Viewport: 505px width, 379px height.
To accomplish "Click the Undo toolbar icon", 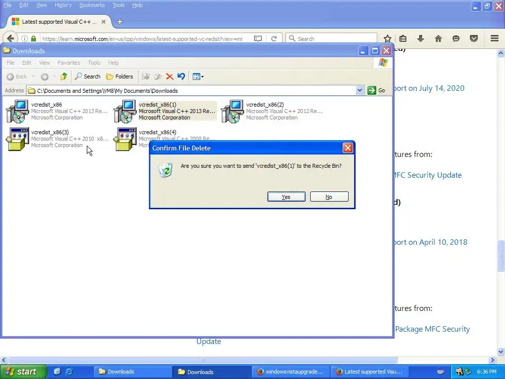I will point(181,76).
